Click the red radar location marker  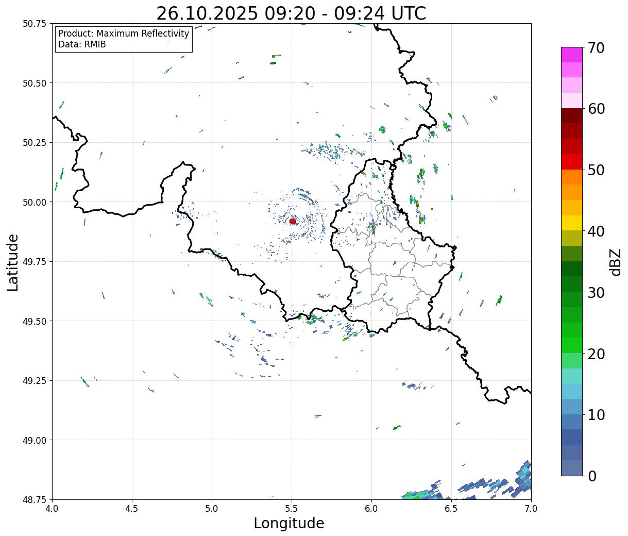[x=292, y=221]
